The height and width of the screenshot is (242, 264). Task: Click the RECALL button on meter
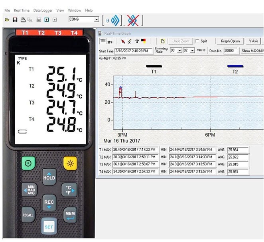(28, 215)
